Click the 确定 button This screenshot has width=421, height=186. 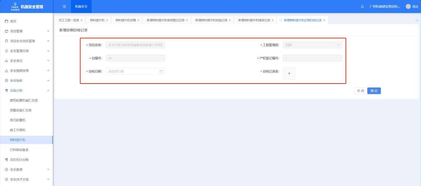(x=374, y=91)
